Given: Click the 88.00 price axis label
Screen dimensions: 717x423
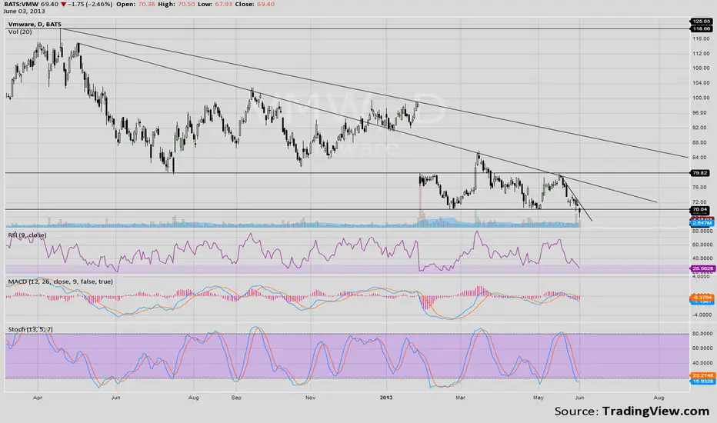Looking at the screenshot, I should [701, 143].
